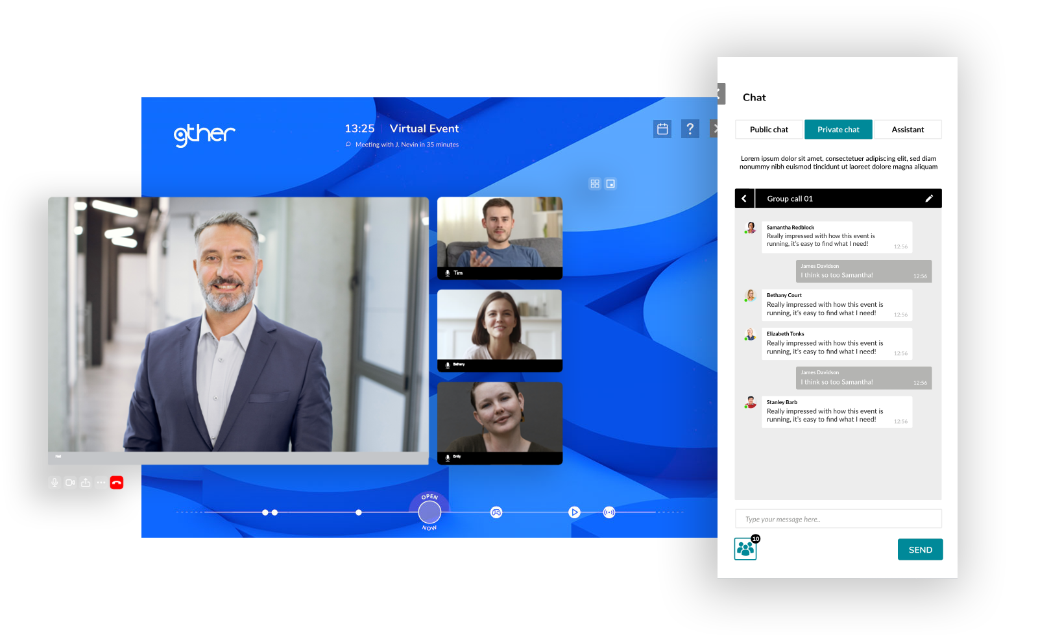Screen dimensions: 1038x635
Task: Click the broadcast signal timeline icon
Action: click(609, 512)
